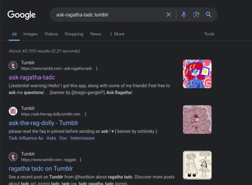
Task: Click URL text www.tumblr.com › tagged
Action: pos(49,160)
